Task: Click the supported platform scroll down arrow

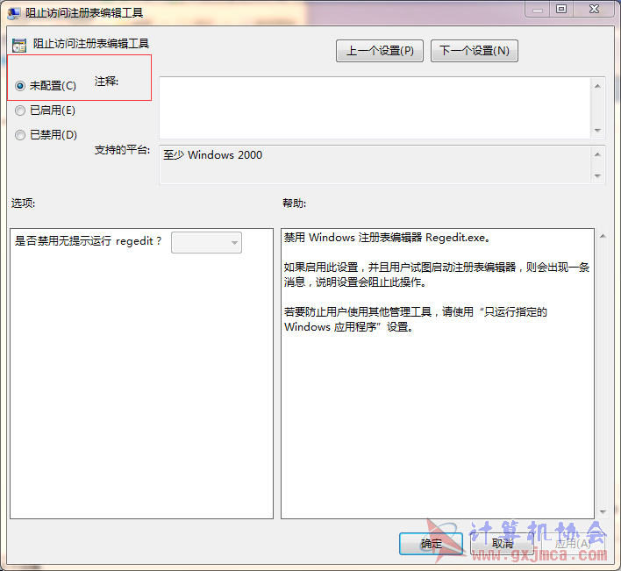Action: [x=598, y=175]
